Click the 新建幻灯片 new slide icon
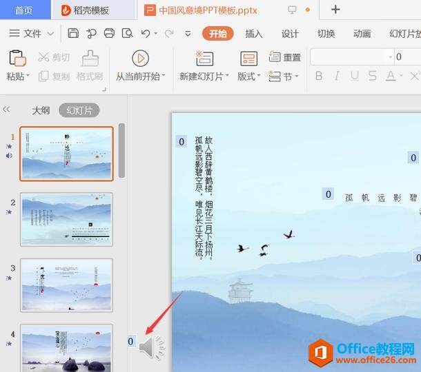 point(204,59)
